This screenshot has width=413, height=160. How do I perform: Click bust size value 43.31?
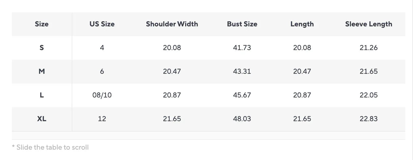pyautogui.click(x=242, y=71)
